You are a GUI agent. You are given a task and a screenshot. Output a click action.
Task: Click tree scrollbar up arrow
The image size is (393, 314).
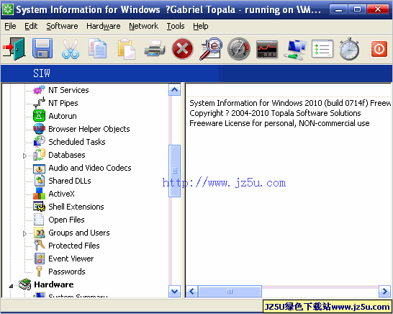click(174, 89)
